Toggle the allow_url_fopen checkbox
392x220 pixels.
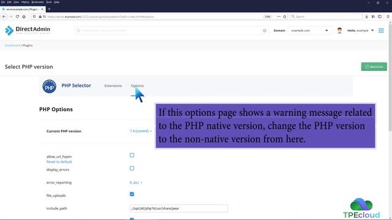point(132,155)
